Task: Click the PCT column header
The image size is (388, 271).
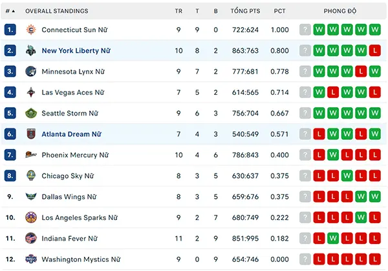Action: 279,11
